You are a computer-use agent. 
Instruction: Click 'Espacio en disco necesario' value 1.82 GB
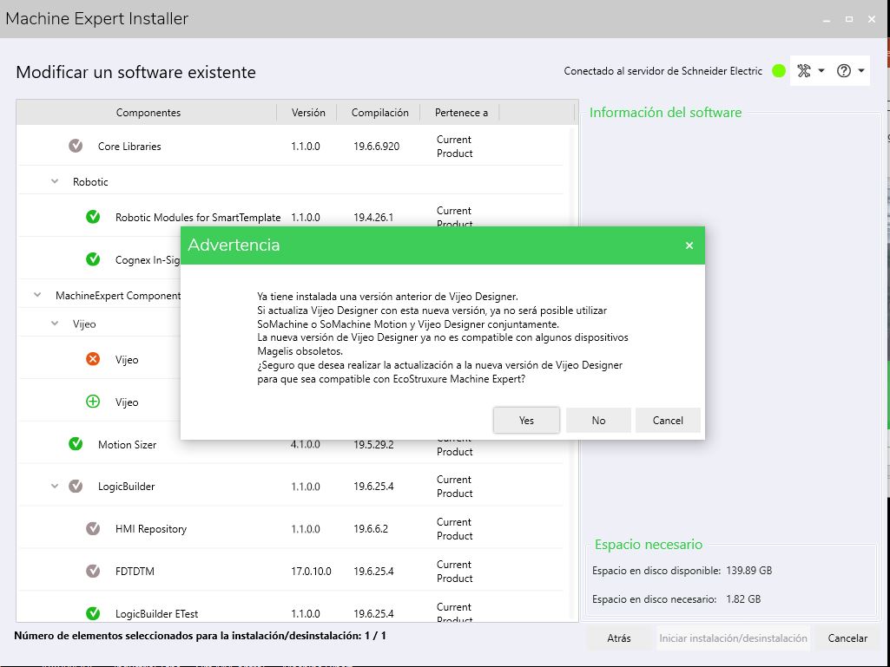point(743,599)
